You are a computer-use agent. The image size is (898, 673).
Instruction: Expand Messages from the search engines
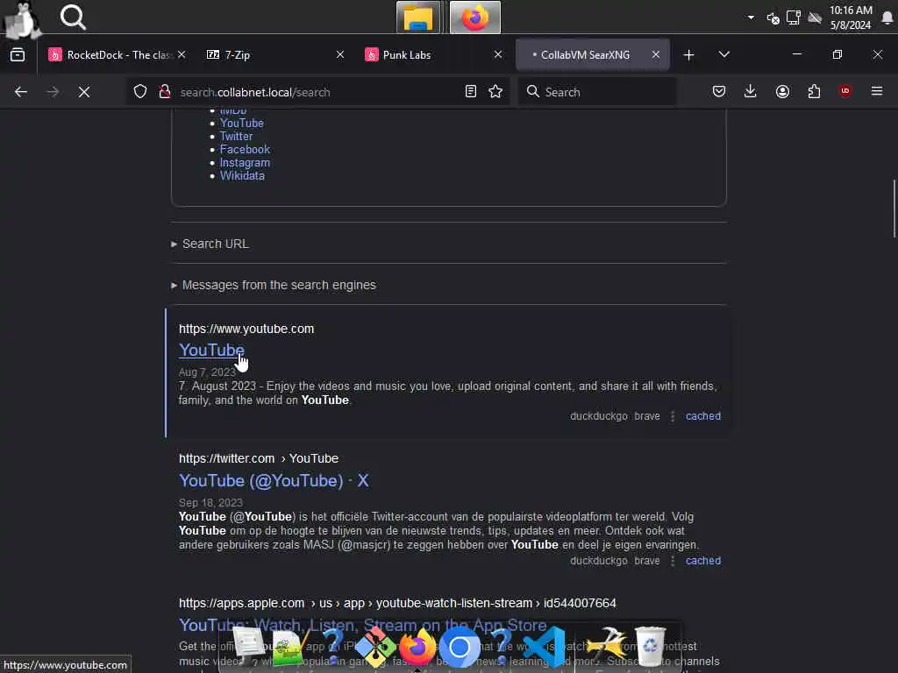[274, 285]
